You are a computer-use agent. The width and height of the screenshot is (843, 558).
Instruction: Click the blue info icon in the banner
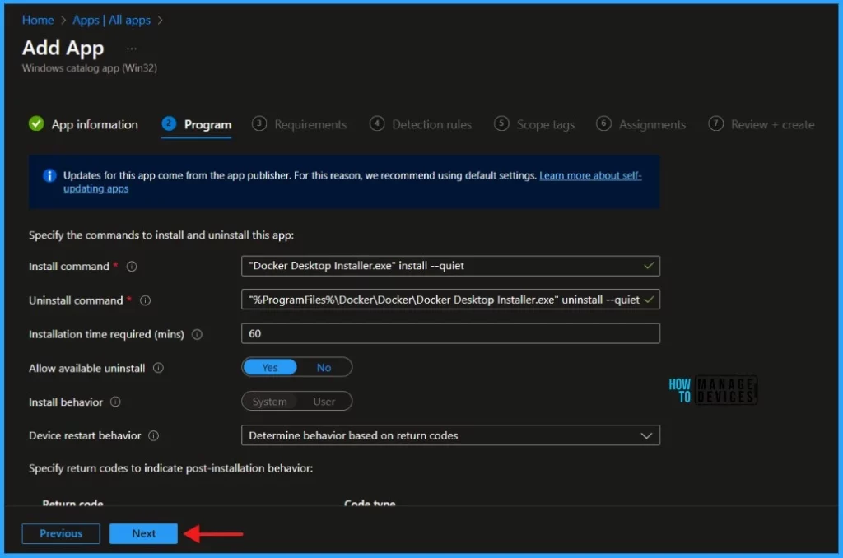pos(49,176)
